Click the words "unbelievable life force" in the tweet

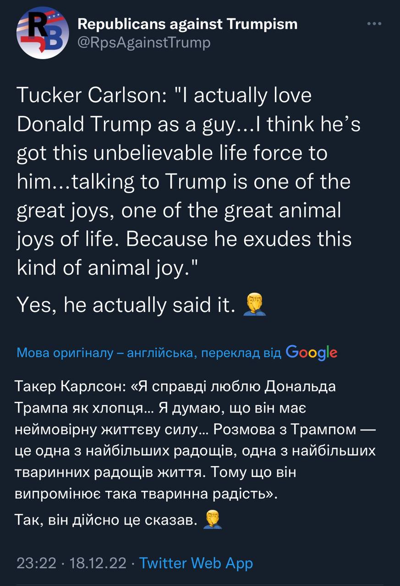pyautogui.click(x=179, y=153)
